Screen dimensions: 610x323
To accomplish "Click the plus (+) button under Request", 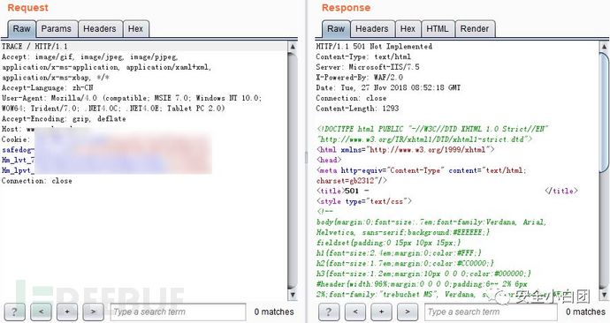I will 67,312.
